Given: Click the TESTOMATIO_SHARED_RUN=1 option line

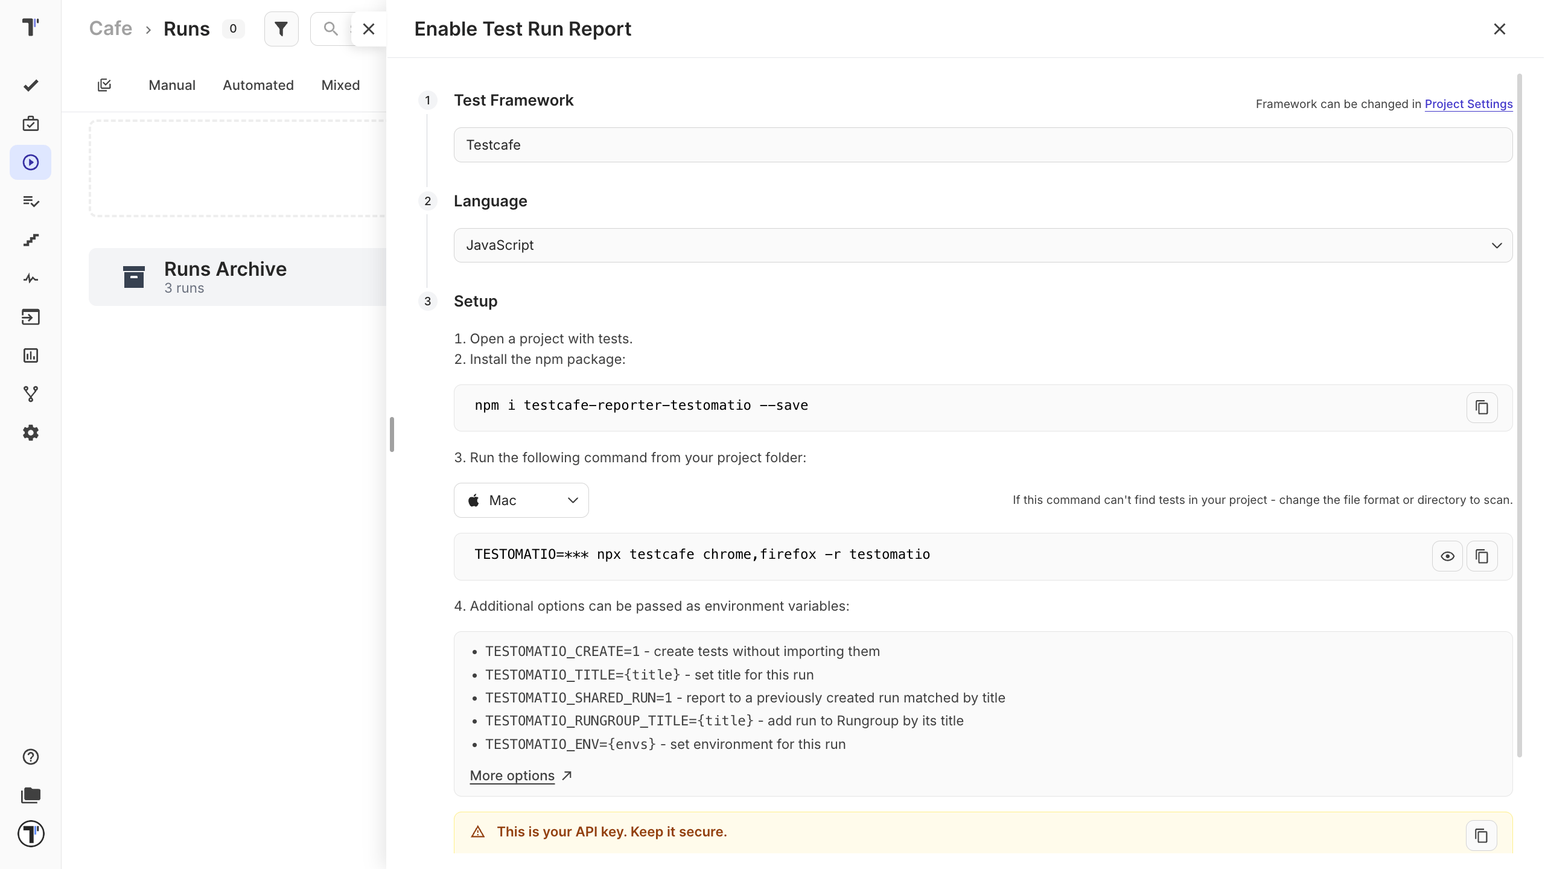Looking at the screenshot, I should click(745, 698).
